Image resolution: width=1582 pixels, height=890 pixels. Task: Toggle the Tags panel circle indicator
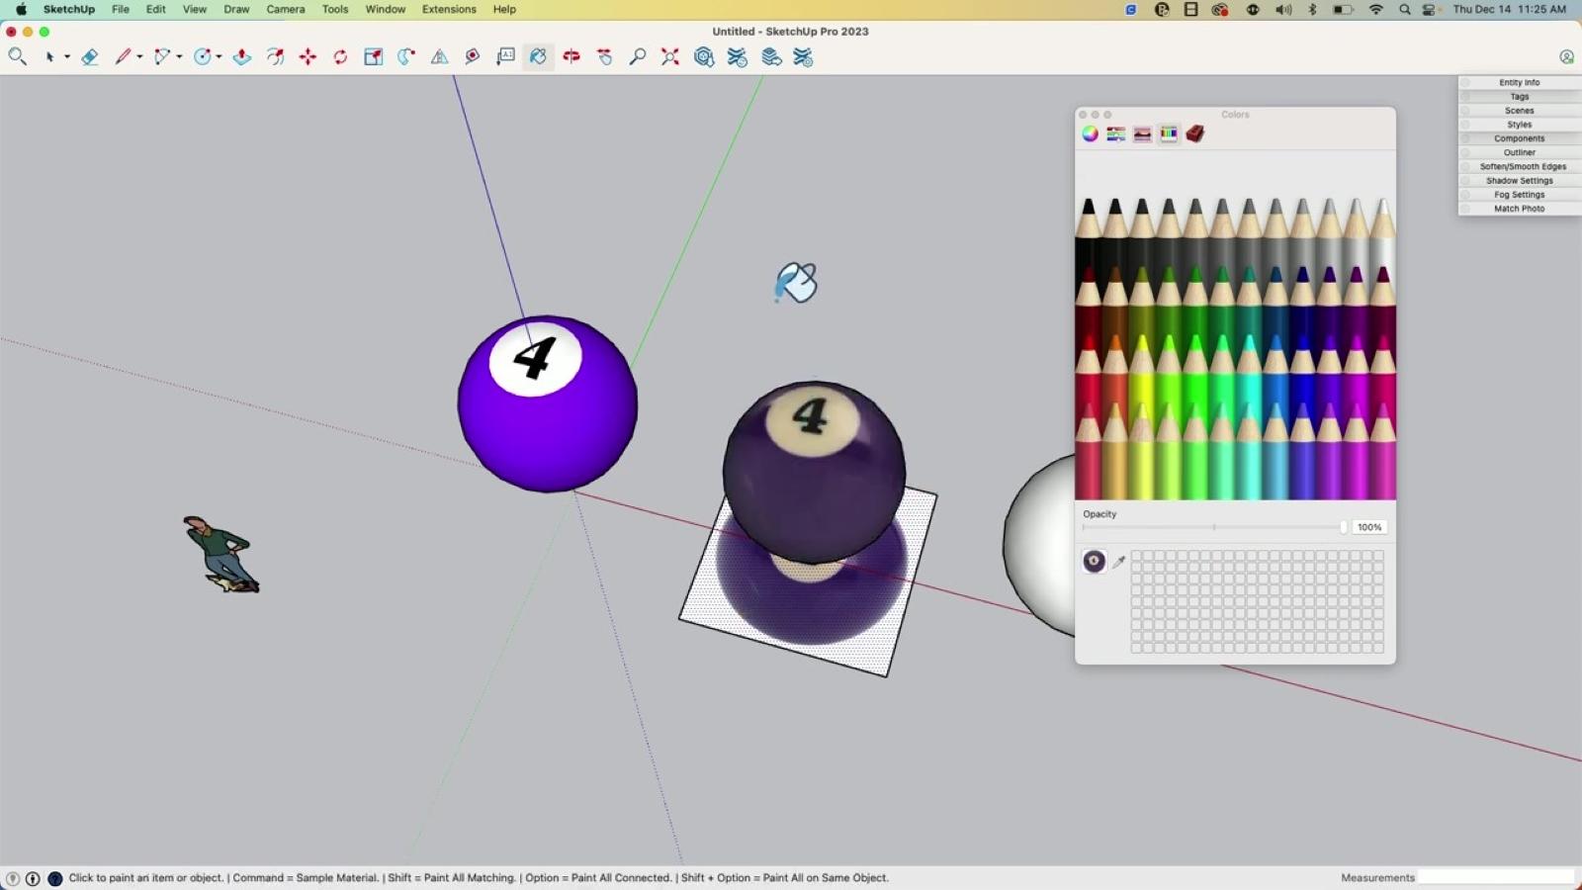coord(1465,97)
